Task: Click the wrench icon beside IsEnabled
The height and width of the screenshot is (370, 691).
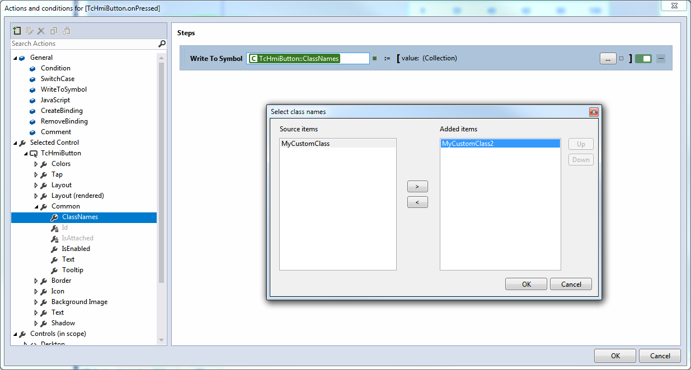Action: point(54,249)
